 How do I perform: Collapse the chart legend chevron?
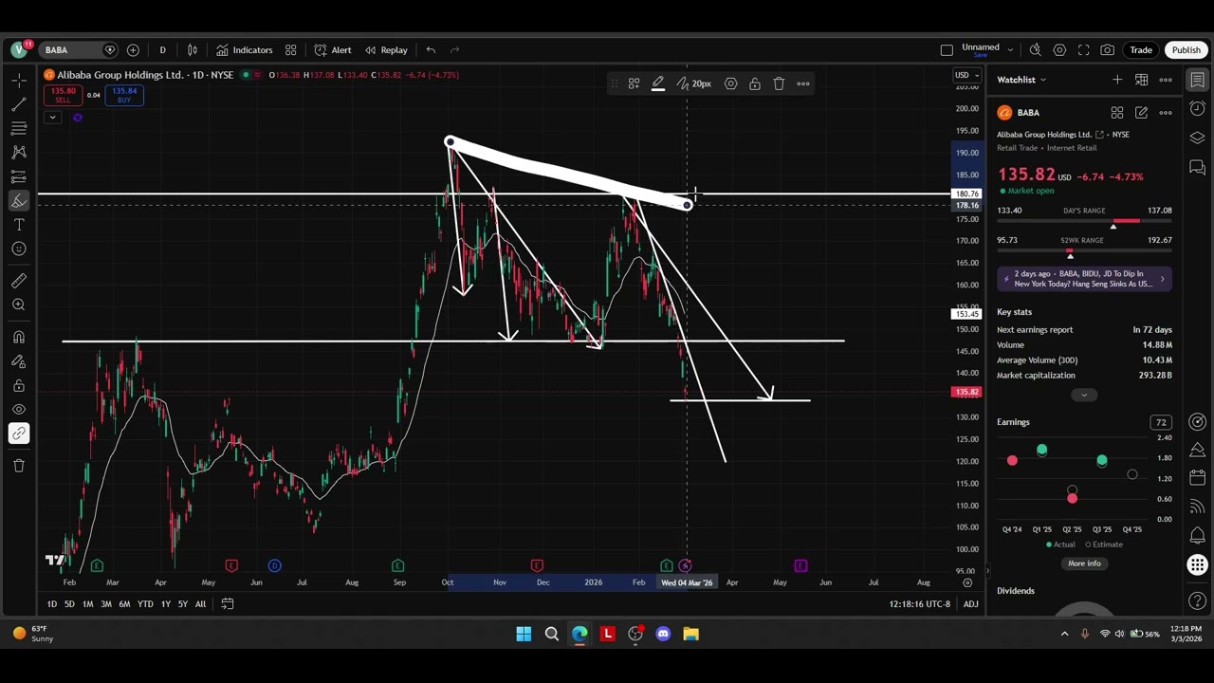[x=53, y=118]
